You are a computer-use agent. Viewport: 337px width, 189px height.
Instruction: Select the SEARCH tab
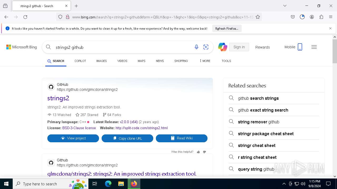(x=56, y=61)
